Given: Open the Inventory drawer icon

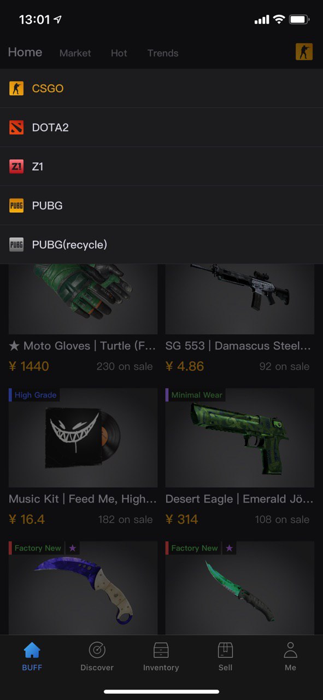Looking at the screenshot, I should pyautogui.click(x=161, y=650).
